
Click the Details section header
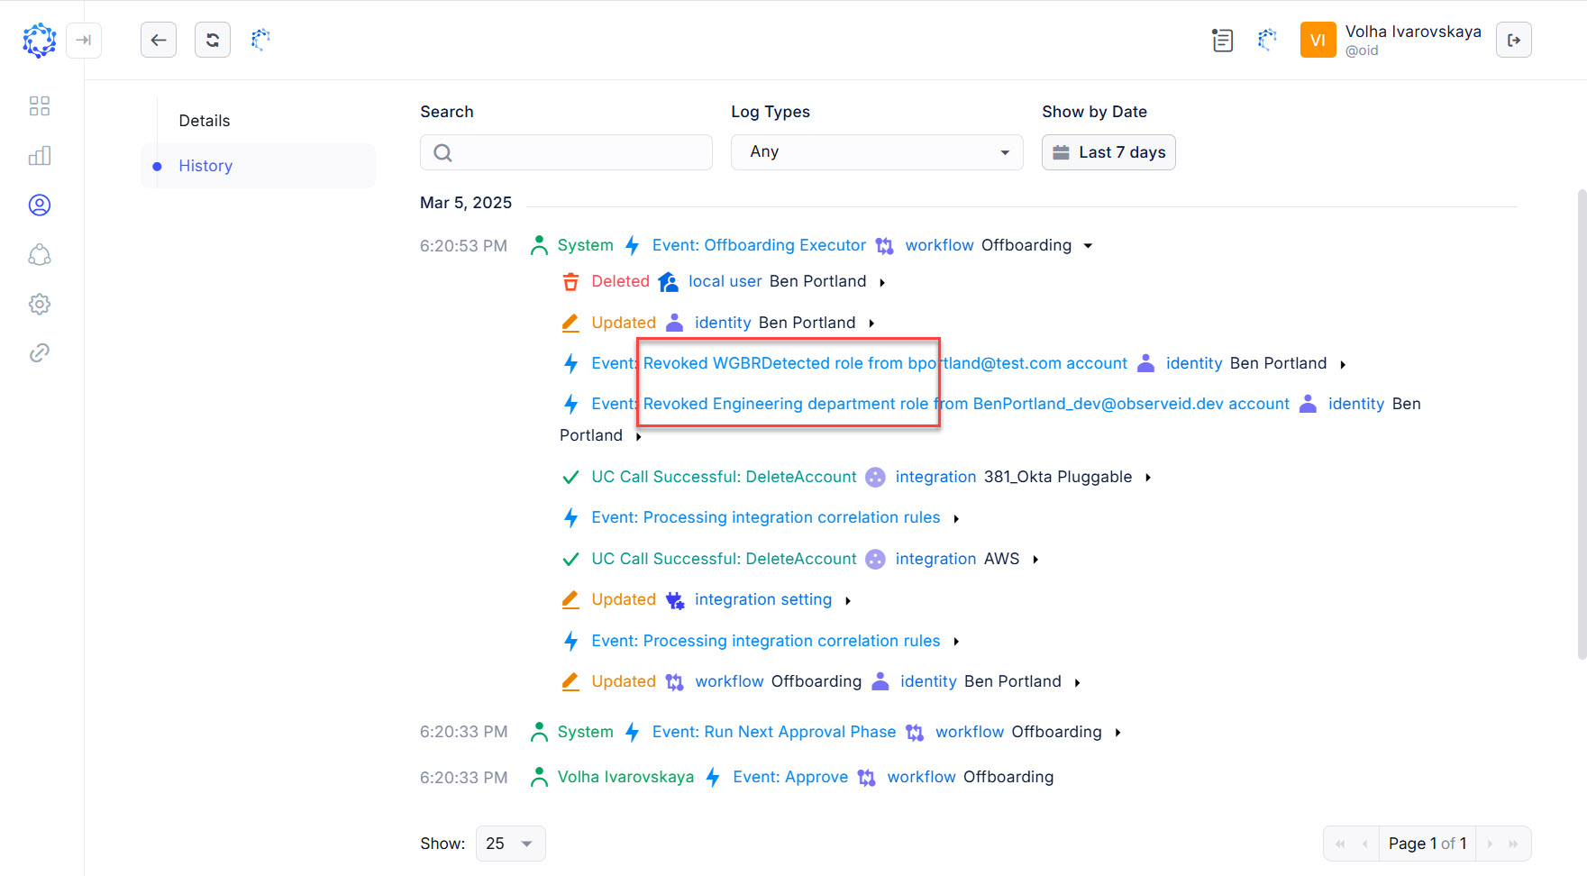point(204,119)
